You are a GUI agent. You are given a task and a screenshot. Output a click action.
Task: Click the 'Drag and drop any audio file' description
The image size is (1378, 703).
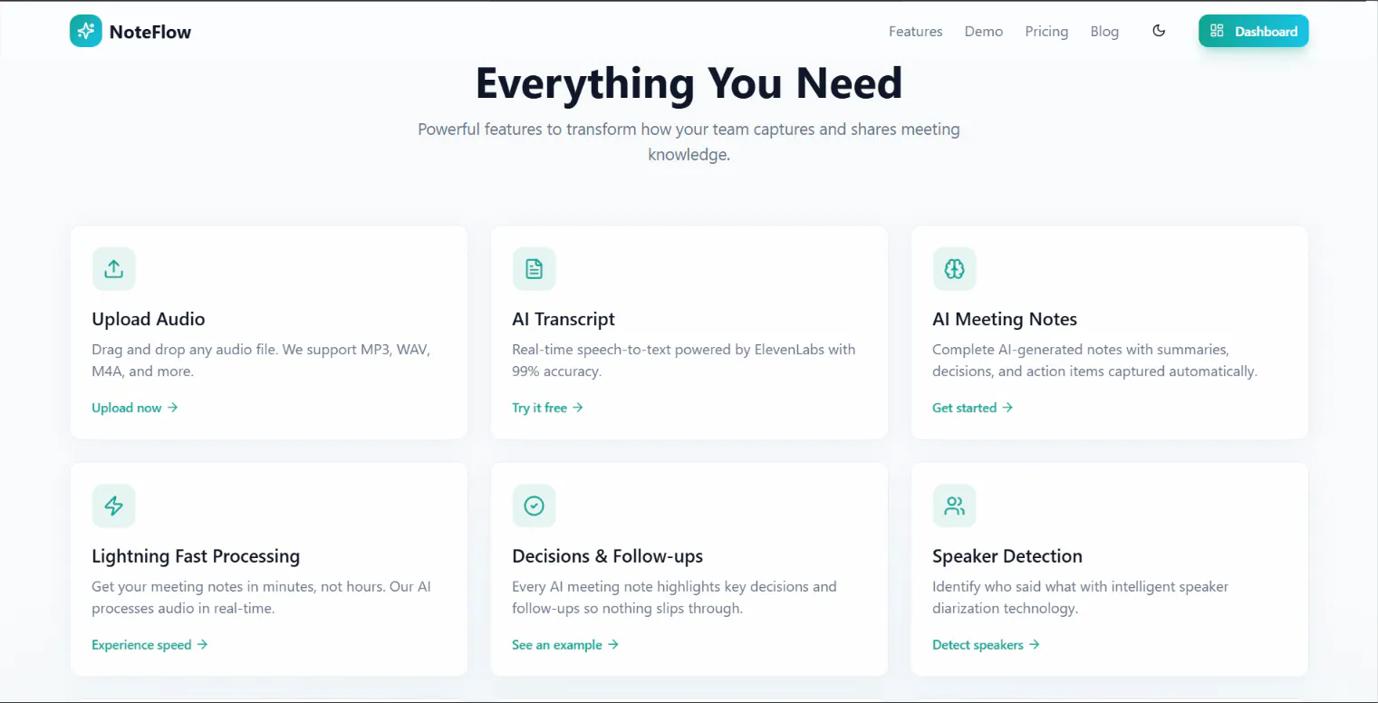261,361
